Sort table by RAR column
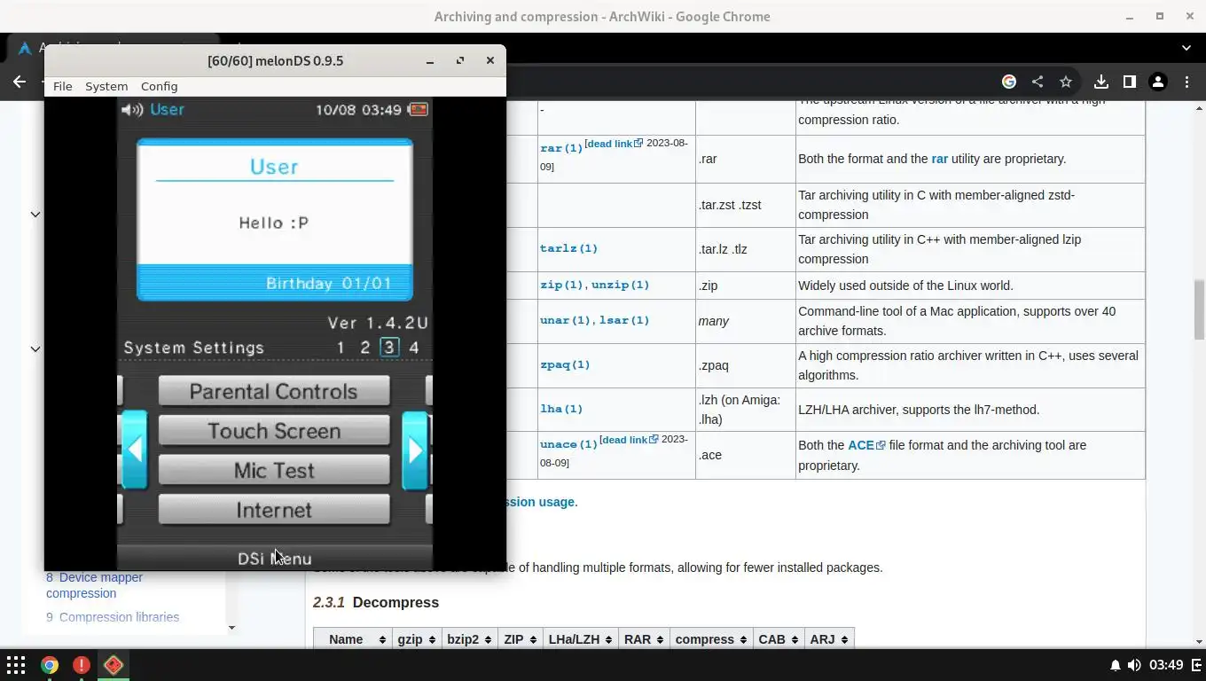The image size is (1206, 681). 644,639
